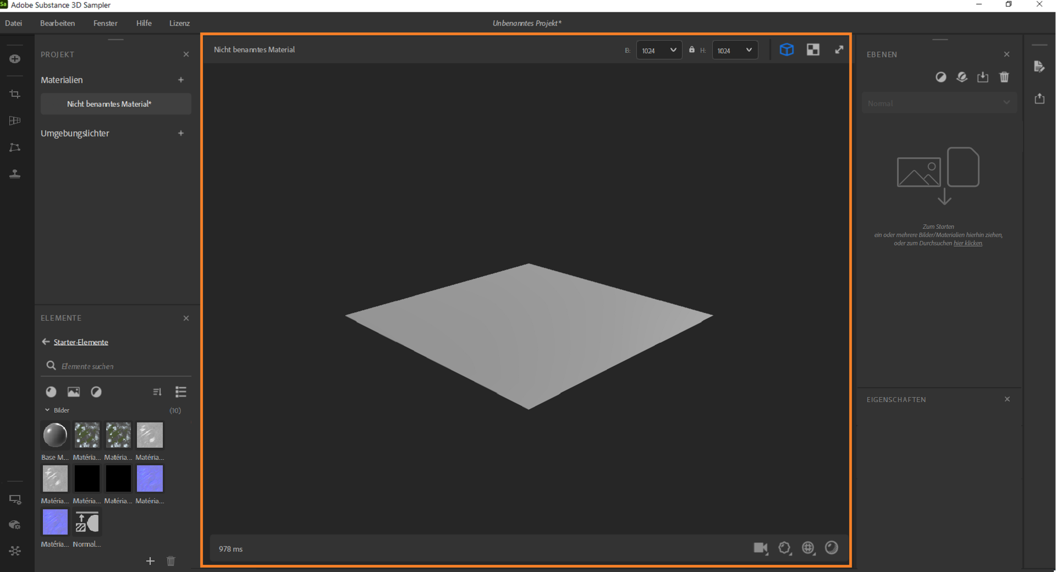Select the last thumbnail in the first Bilder row
Screen dimensions: 1056x572
pyautogui.click(x=150, y=435)
